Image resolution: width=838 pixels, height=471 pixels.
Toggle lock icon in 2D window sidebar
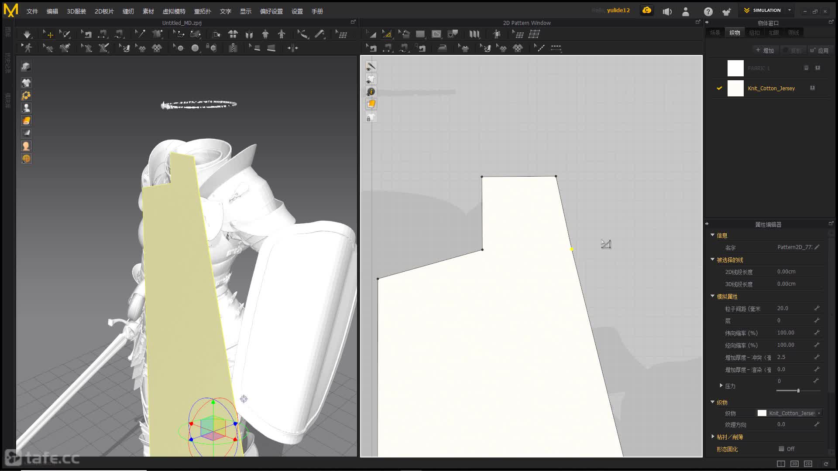tap(371, 117)
